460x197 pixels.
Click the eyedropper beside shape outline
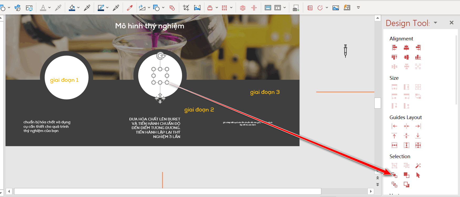tap(116, 8)
